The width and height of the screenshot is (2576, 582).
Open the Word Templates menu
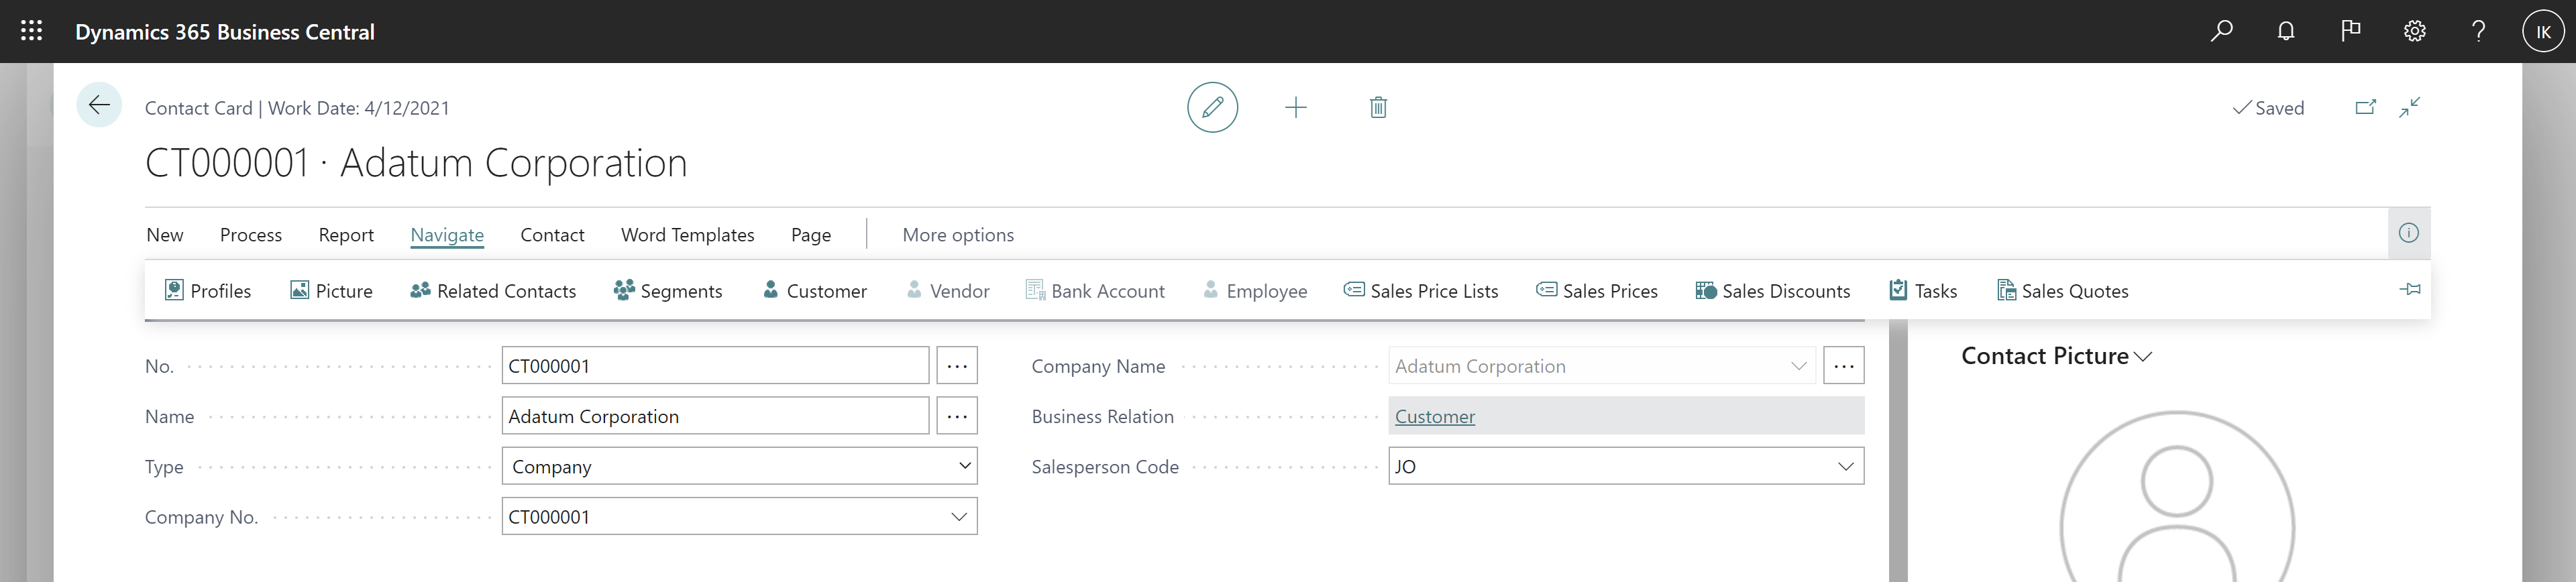coord(687,235)
